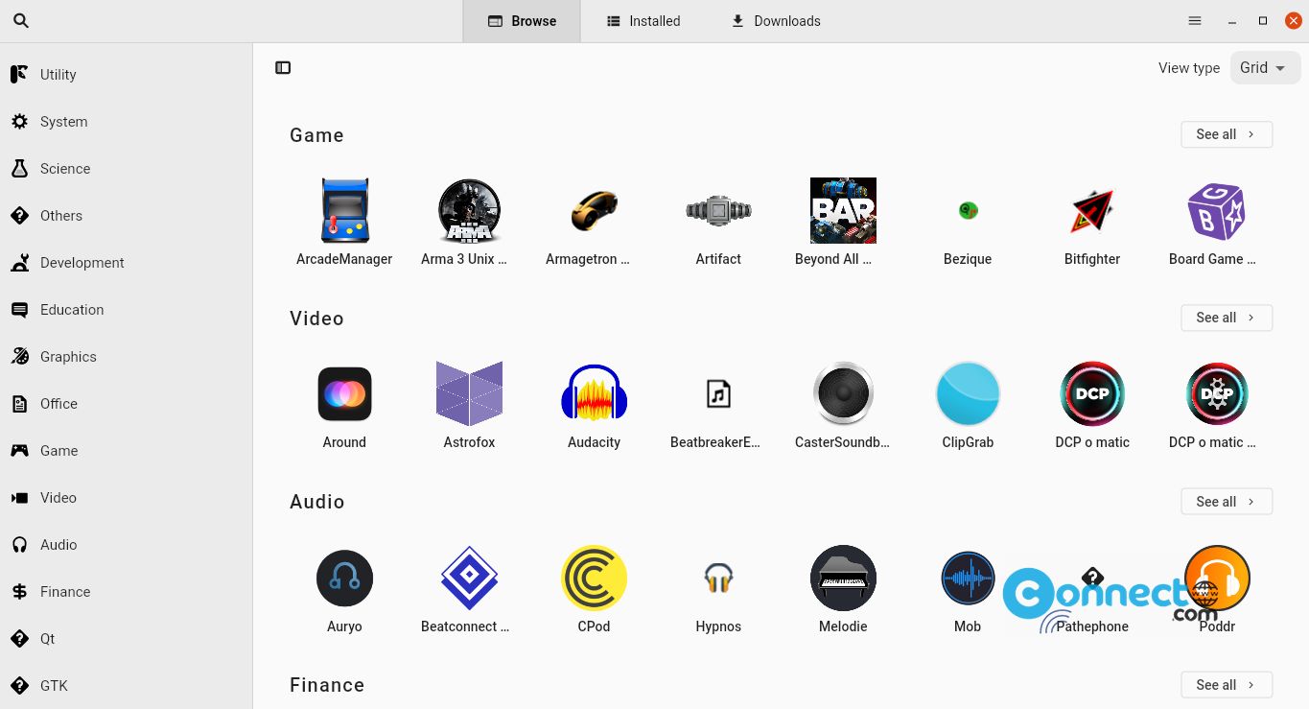Select Education category in sidebar
The width and height of the screenshot is (1309, 709).
(x=126, y=310)
